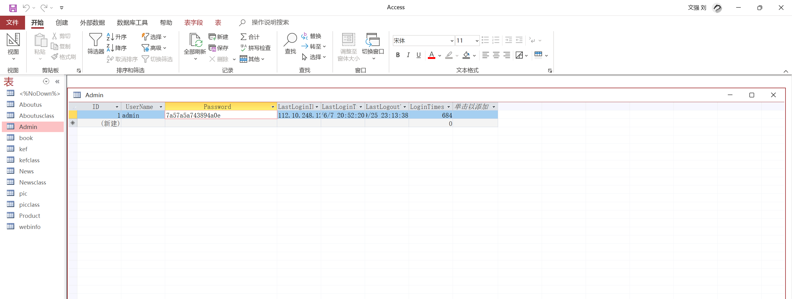Click the text highlight color swatch
Image resolution: width=792 pixels, height=299 pixels.
click(x=449, y=55)
